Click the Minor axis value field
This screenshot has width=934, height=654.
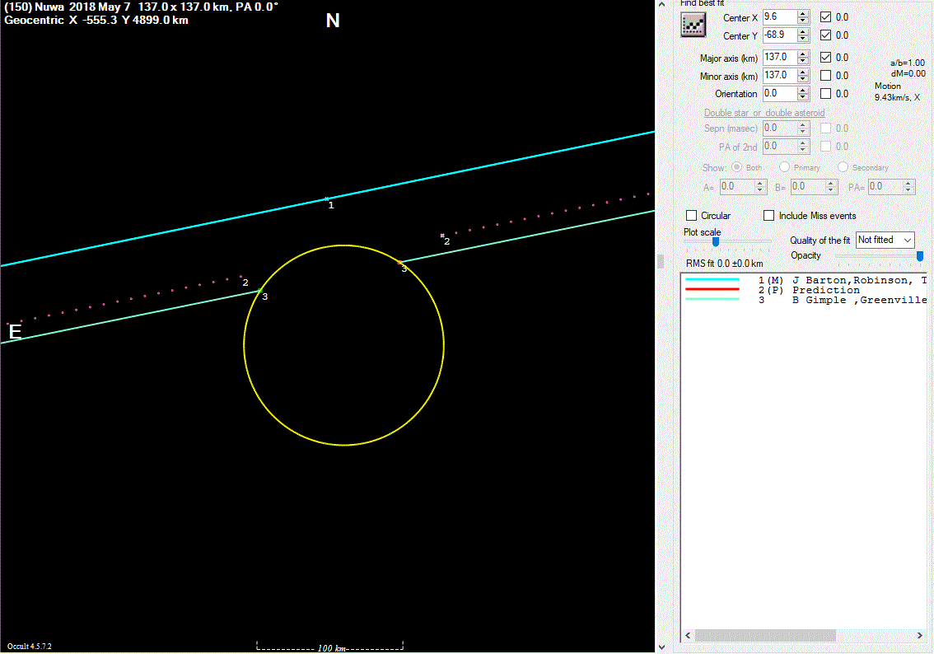(780, 76)
